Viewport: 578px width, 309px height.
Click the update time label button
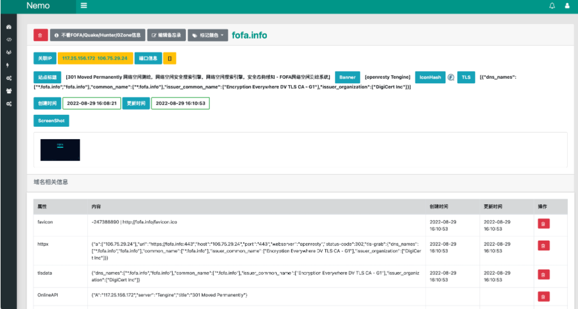click(x=136, y=103)
